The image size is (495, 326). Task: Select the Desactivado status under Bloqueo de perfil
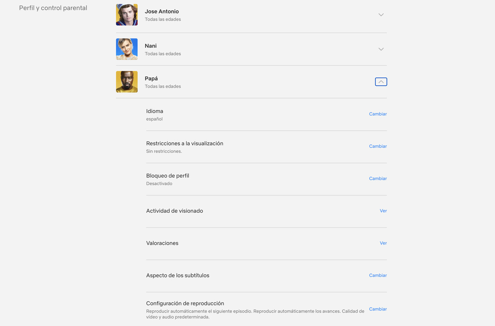(x=159, y=183)
